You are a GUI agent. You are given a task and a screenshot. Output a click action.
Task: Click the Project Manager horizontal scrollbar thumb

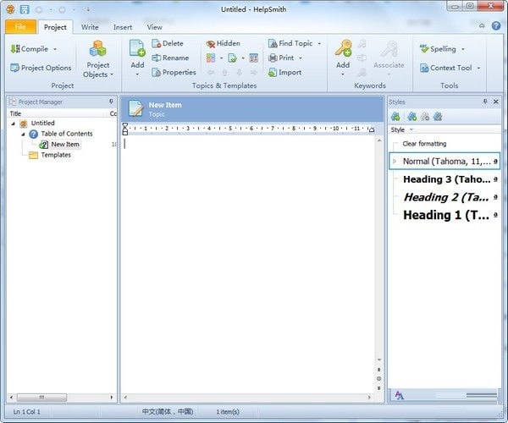tap(41, 397)
